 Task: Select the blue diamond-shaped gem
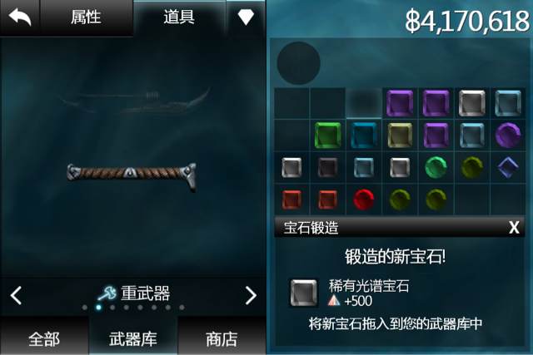508,167
